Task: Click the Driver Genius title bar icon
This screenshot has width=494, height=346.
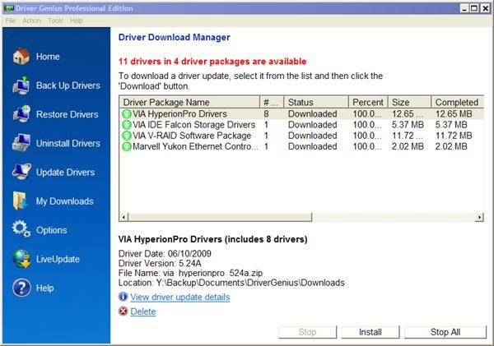Action: [x=9, y=8]
